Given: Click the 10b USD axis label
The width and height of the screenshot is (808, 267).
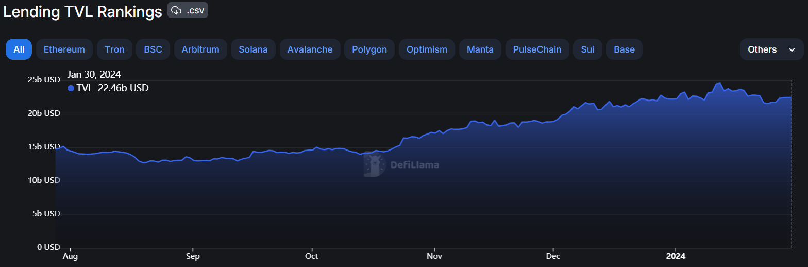Looking at the screenshot, I should point(44,180).
